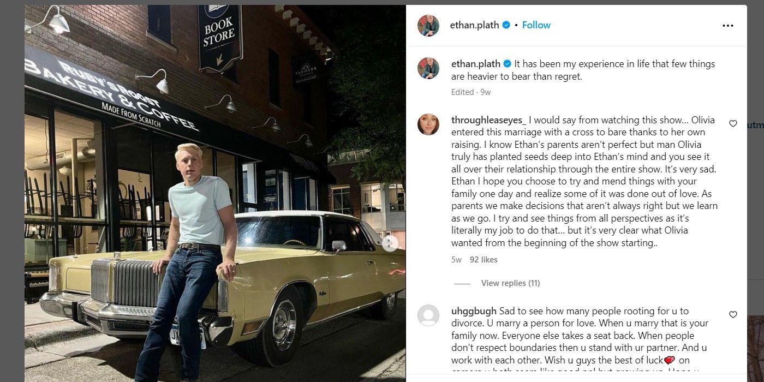Open ethan.plath username link in the header
Screen dimensions: 764x382
pyautogui.click(x=474, y=25)
